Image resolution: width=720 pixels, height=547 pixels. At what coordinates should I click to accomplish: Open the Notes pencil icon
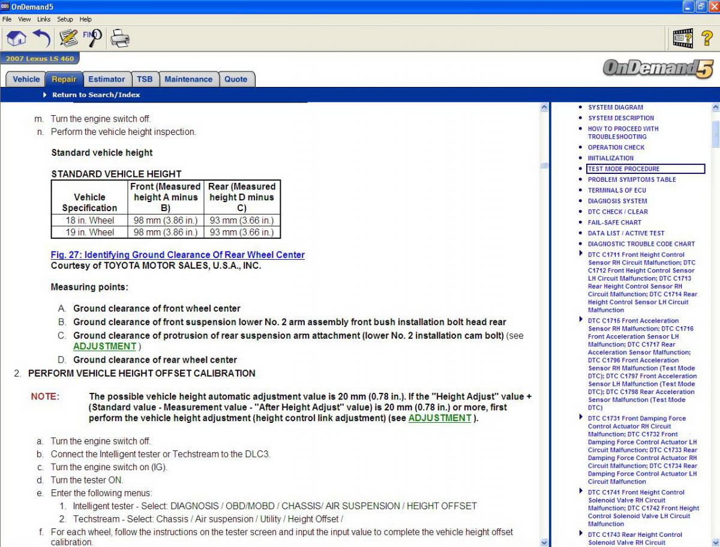tap(68, 38)
